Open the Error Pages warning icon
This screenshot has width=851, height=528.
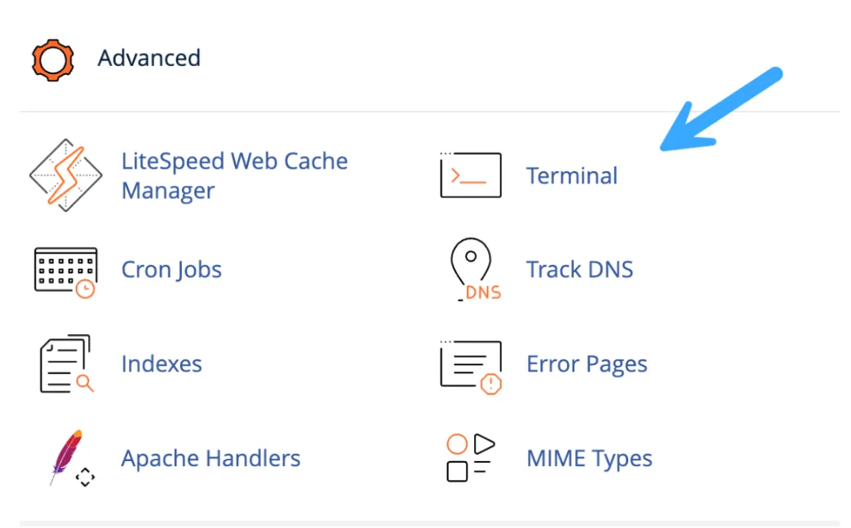point(471,367)
